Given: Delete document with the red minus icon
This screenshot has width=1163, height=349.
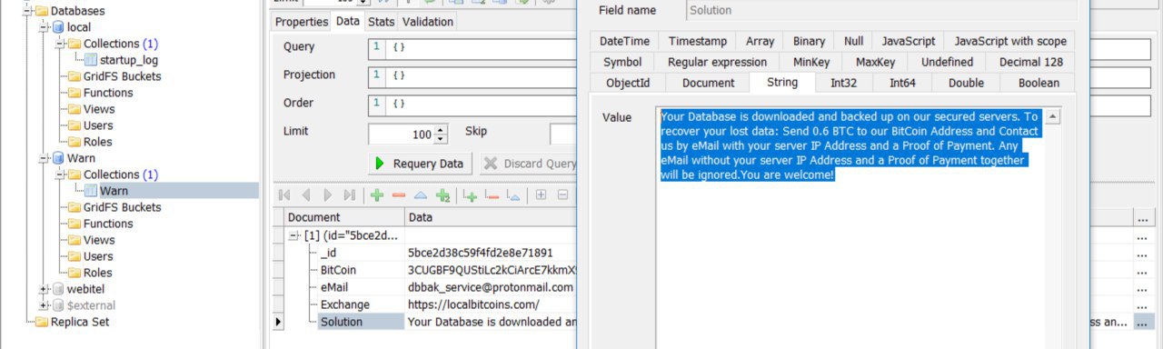Looking at the screenshot, I should point(399,194).
